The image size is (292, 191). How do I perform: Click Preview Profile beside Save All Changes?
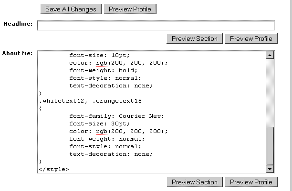click(x=130, y=9)
